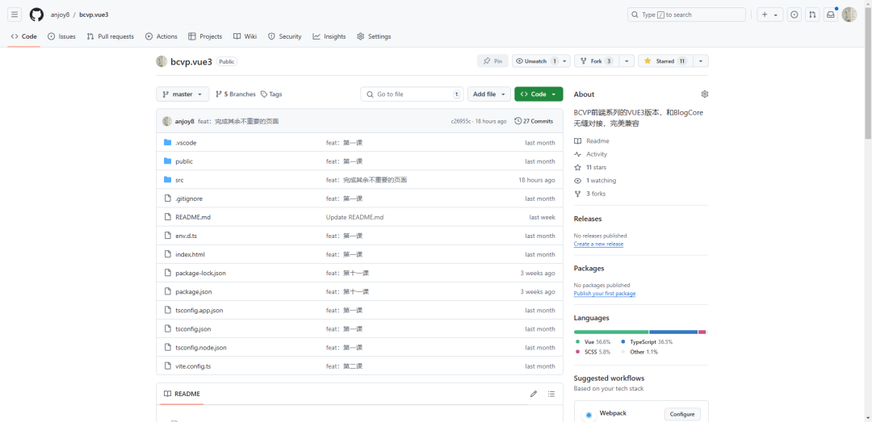Click the README edit pencil icon
Screen dimensions: 872x422
[534, 394]
